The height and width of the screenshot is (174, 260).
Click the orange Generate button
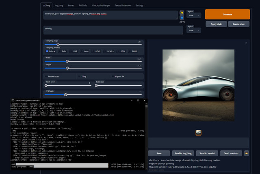pos(227,15)
